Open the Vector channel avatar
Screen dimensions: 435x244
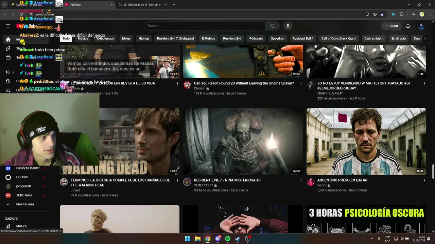click(311, 182)
